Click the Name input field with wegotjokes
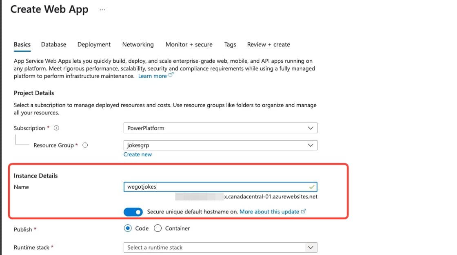This screenshot has width=457, height=255. (x=220, y=187)
